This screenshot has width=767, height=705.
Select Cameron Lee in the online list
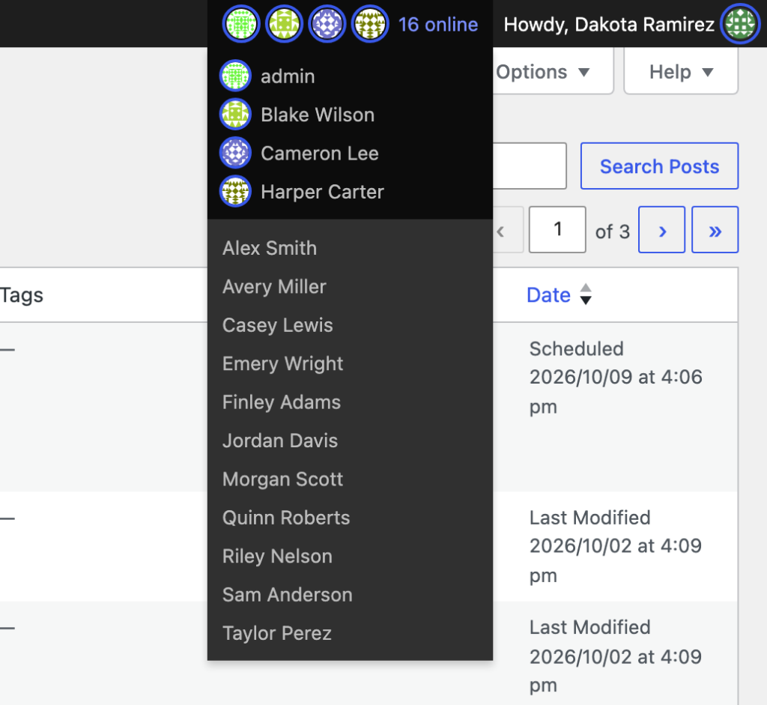319,154
